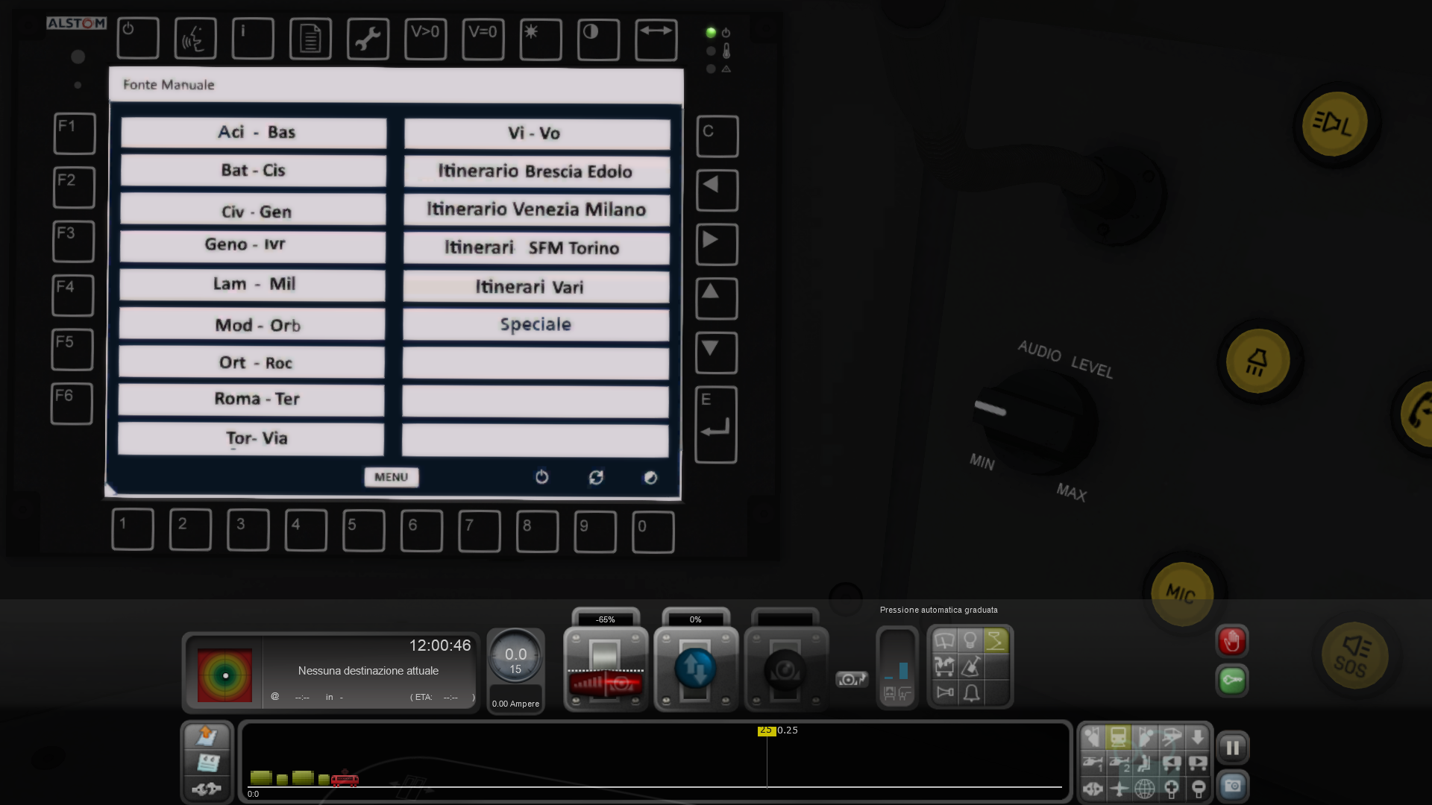The image size is (1432, 805).
Task: Open the wrench maintenance key
Action: [x=368, y=38]
